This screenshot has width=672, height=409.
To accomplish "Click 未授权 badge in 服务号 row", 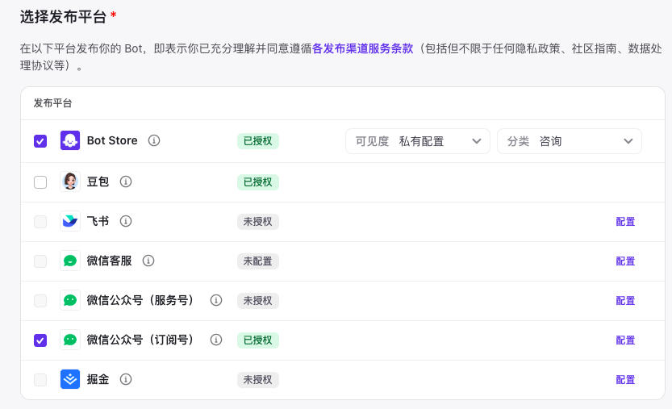I will tap(258, 301).
